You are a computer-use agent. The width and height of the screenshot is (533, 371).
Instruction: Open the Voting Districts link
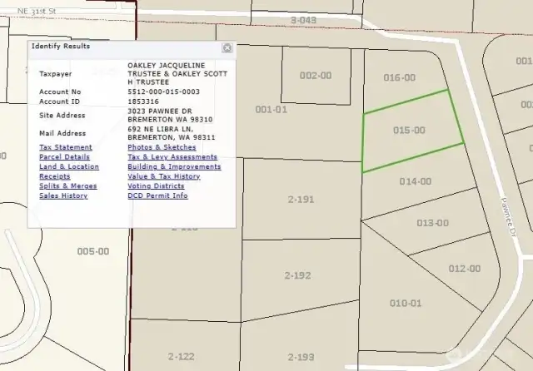(x=156, y=186)
